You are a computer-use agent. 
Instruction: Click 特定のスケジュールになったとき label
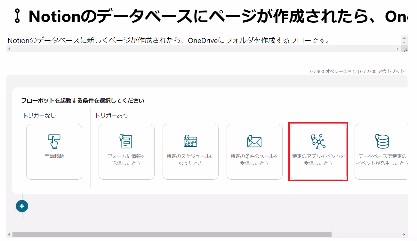point(190,160)
